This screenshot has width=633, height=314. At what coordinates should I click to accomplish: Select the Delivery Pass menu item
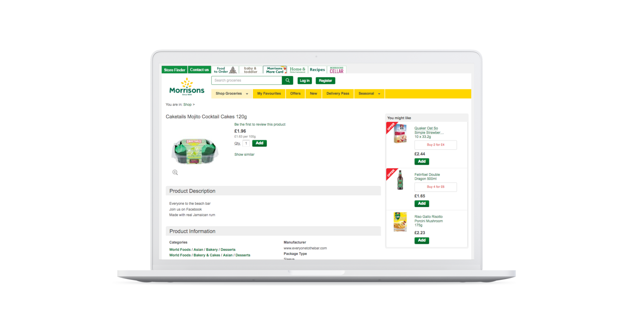click(x=338, y=94)
